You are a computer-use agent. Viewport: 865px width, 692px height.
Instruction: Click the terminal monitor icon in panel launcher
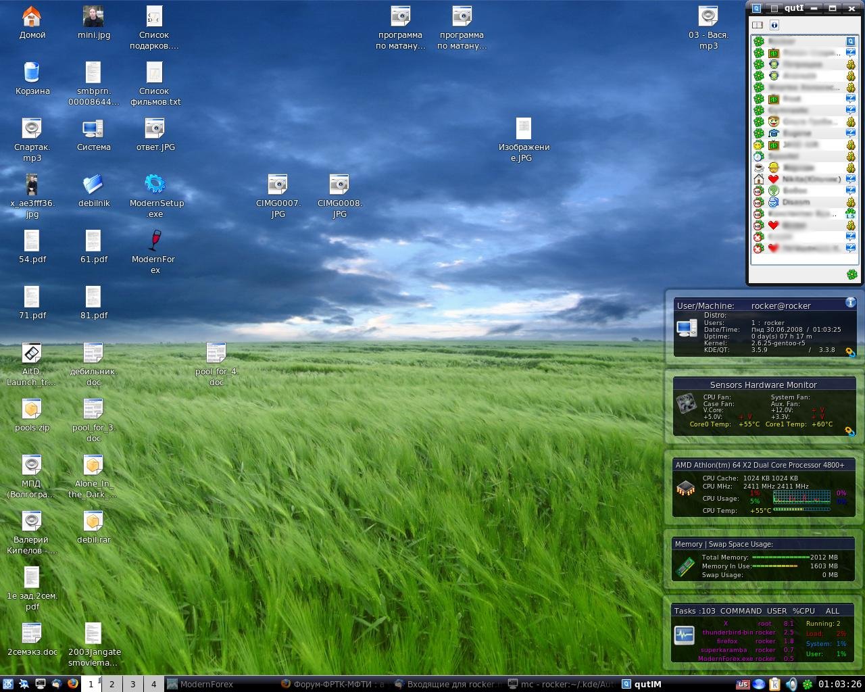pyautogui.click(x=40, y=684)
